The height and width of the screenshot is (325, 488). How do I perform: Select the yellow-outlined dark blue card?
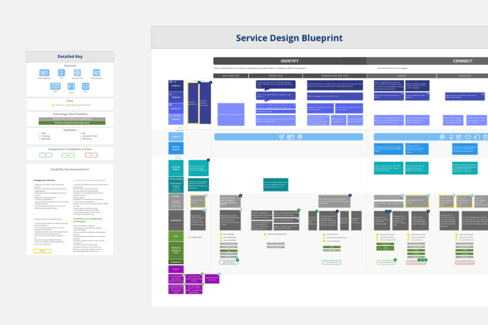193,102
